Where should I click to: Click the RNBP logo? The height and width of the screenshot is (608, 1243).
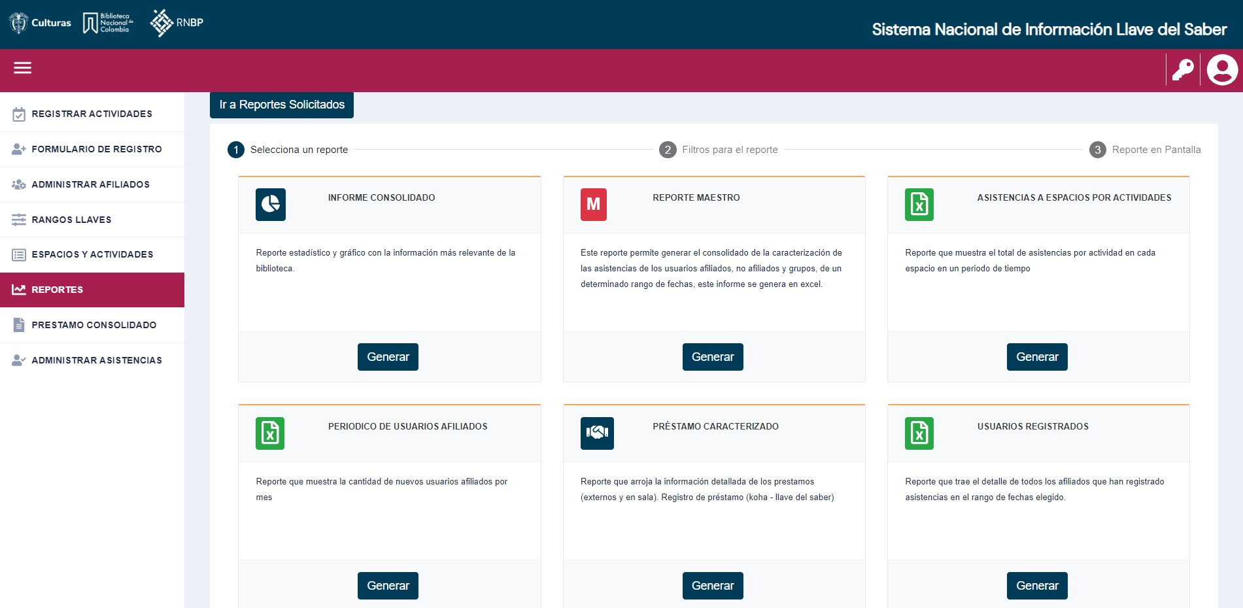177,23
